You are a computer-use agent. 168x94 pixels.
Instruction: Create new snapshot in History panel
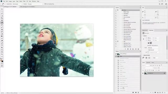point(136,92)
